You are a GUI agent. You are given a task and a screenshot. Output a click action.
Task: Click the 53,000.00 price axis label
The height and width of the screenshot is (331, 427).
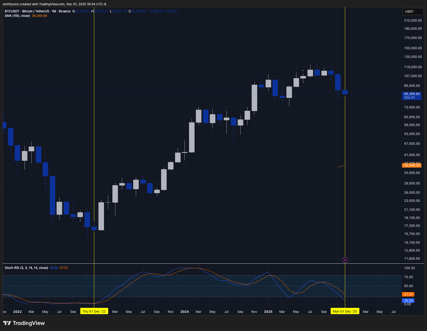[413, 134]
